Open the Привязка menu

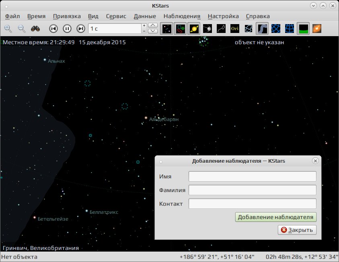[67, 16]
